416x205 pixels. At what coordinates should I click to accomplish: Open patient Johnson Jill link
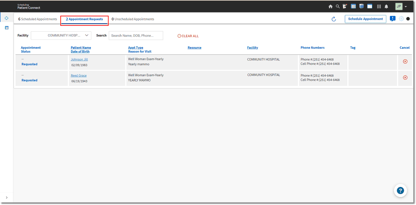coord(79,60)
